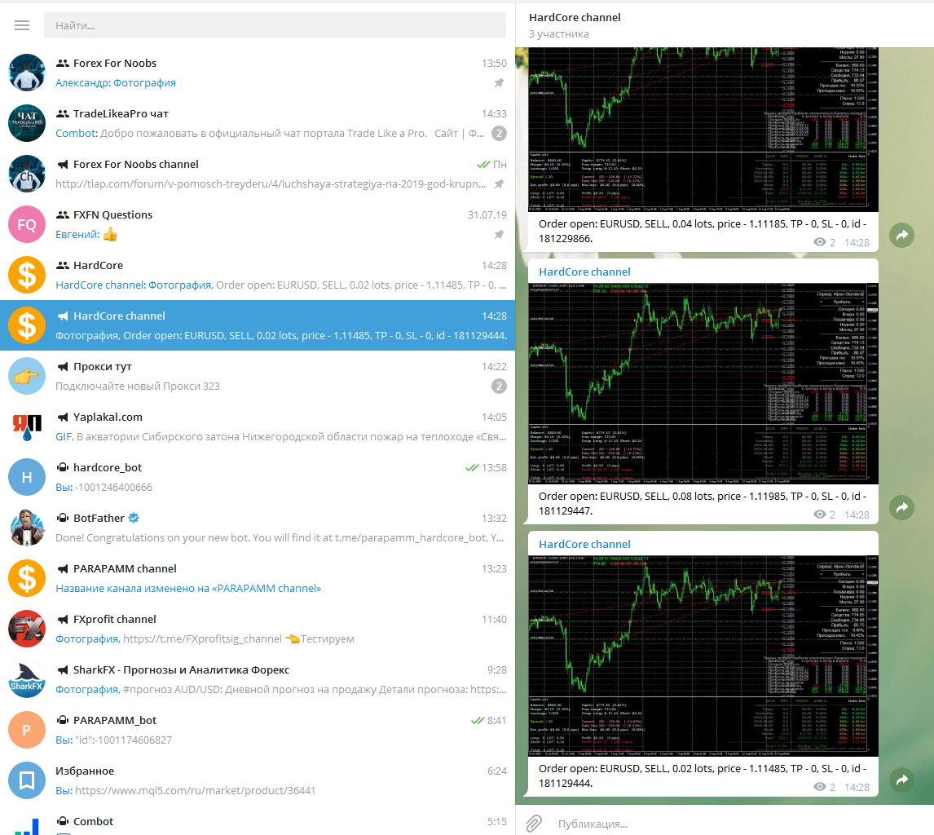Click the attach file paperclip icon

(534, 823)
